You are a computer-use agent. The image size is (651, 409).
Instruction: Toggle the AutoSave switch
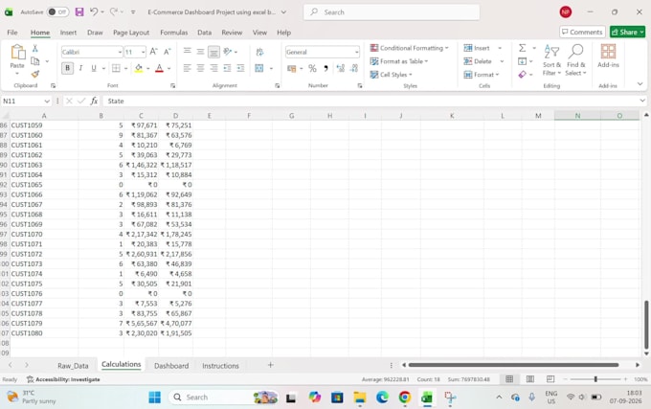click(x=57, y=12)
